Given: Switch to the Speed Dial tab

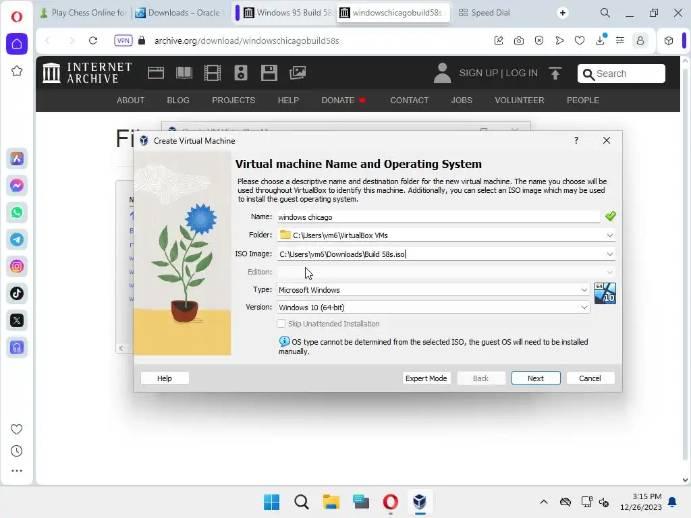Looking at the screenshot, I should [x=485, y=13].
